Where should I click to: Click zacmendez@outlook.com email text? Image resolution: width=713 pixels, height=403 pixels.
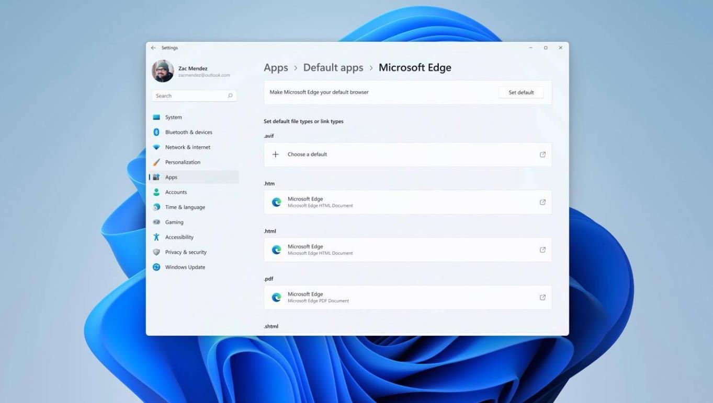[x=204, y=75]
